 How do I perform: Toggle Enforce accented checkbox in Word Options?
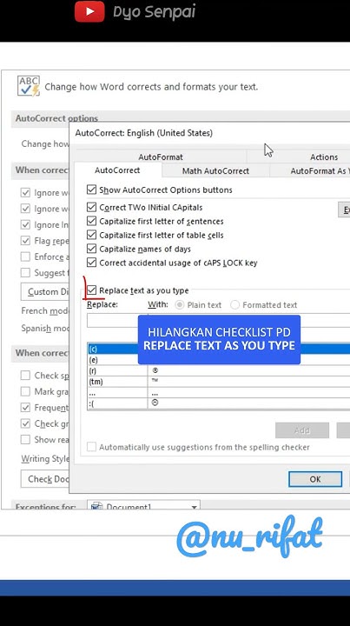pos(25,256)
